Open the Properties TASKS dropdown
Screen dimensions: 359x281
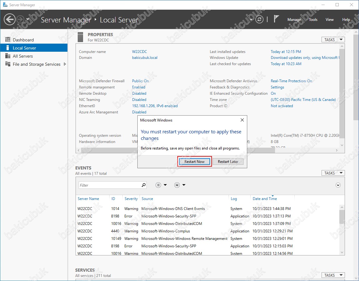click(333, 40)
